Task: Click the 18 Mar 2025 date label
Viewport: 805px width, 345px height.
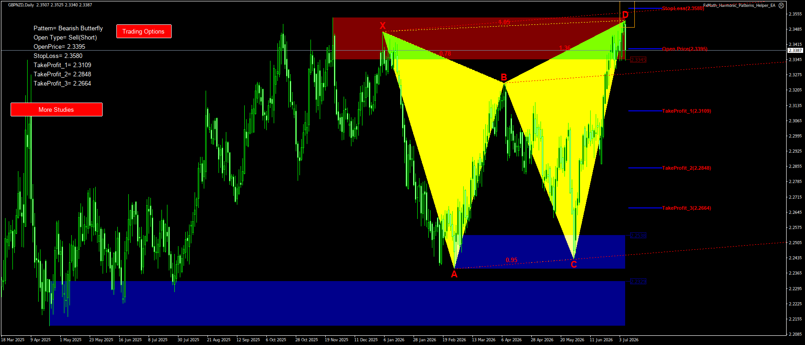Action: coord(13,340)
